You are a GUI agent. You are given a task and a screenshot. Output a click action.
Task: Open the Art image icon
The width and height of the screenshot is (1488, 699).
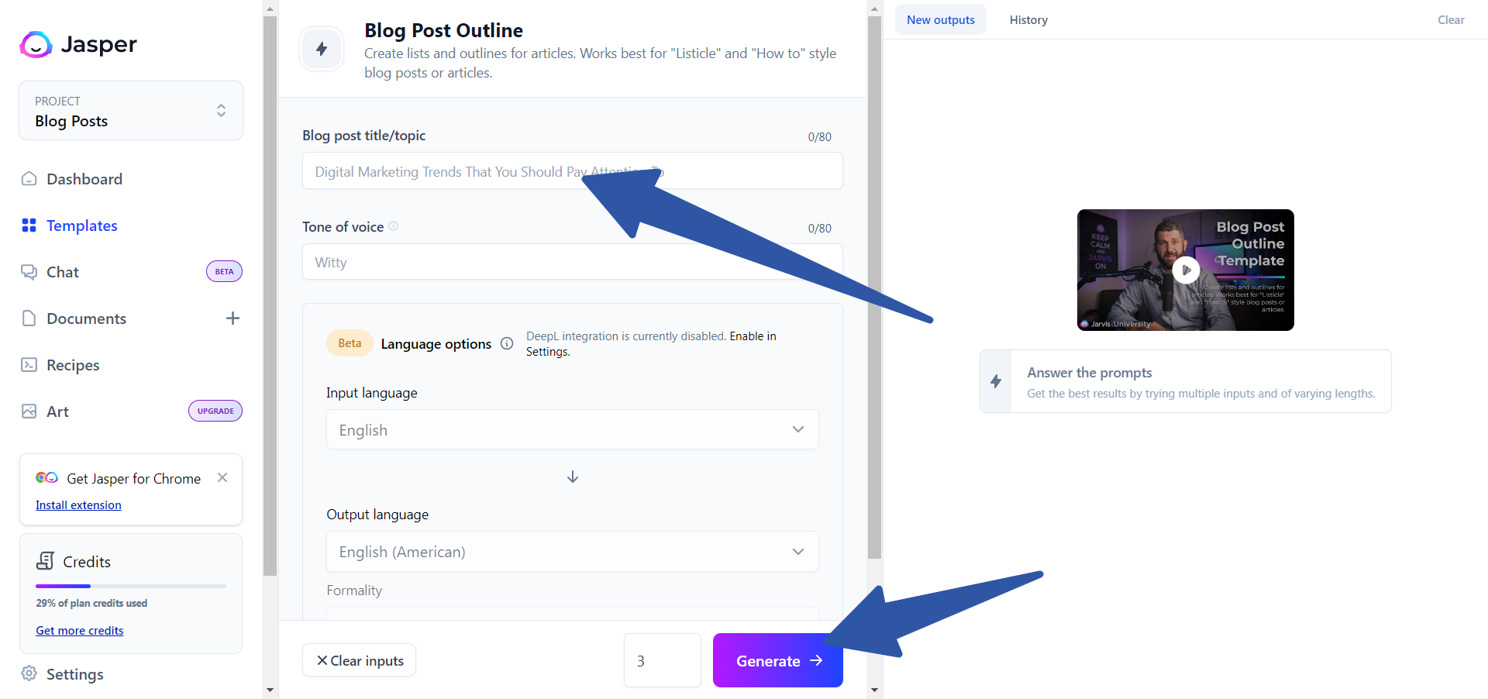(29, 411)
